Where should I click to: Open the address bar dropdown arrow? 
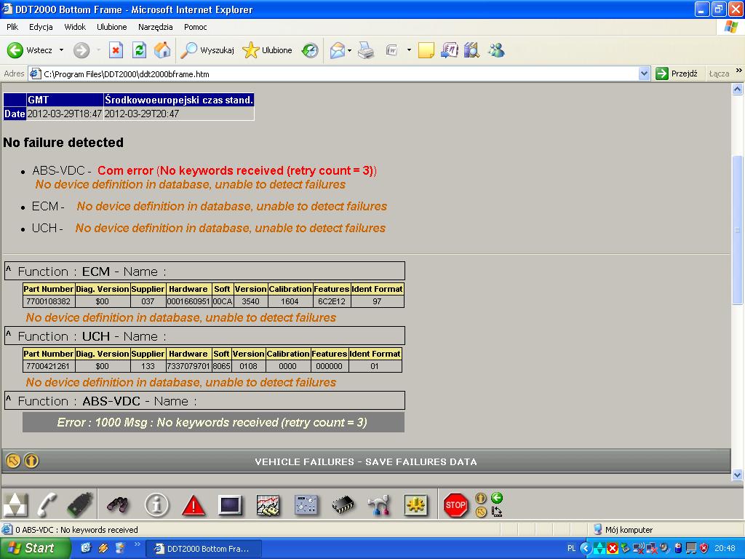645,74
